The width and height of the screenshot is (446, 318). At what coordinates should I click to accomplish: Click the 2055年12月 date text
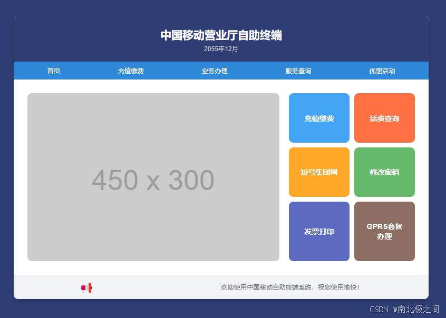[221, 49]
